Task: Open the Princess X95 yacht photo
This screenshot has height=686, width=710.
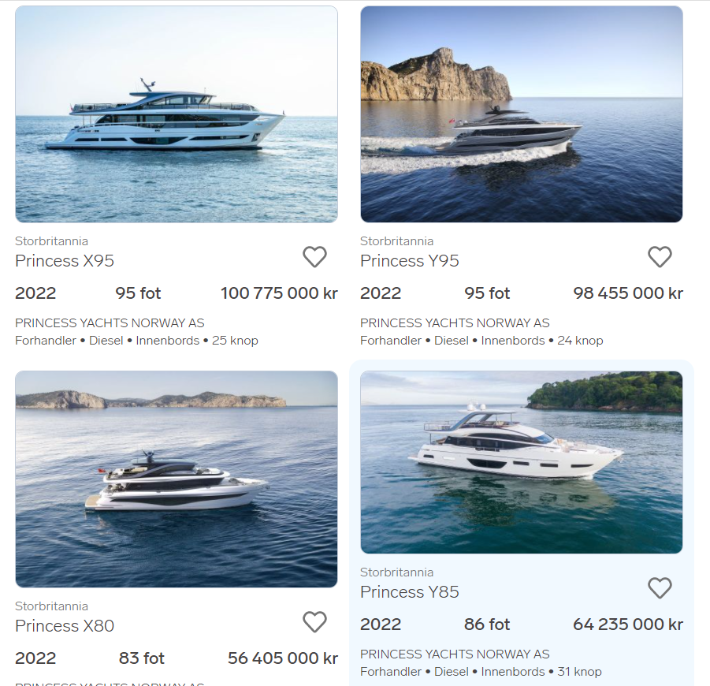Action: point(177,114)
